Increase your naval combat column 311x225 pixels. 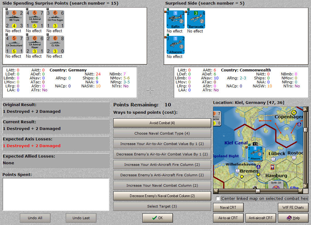(162, 185)
